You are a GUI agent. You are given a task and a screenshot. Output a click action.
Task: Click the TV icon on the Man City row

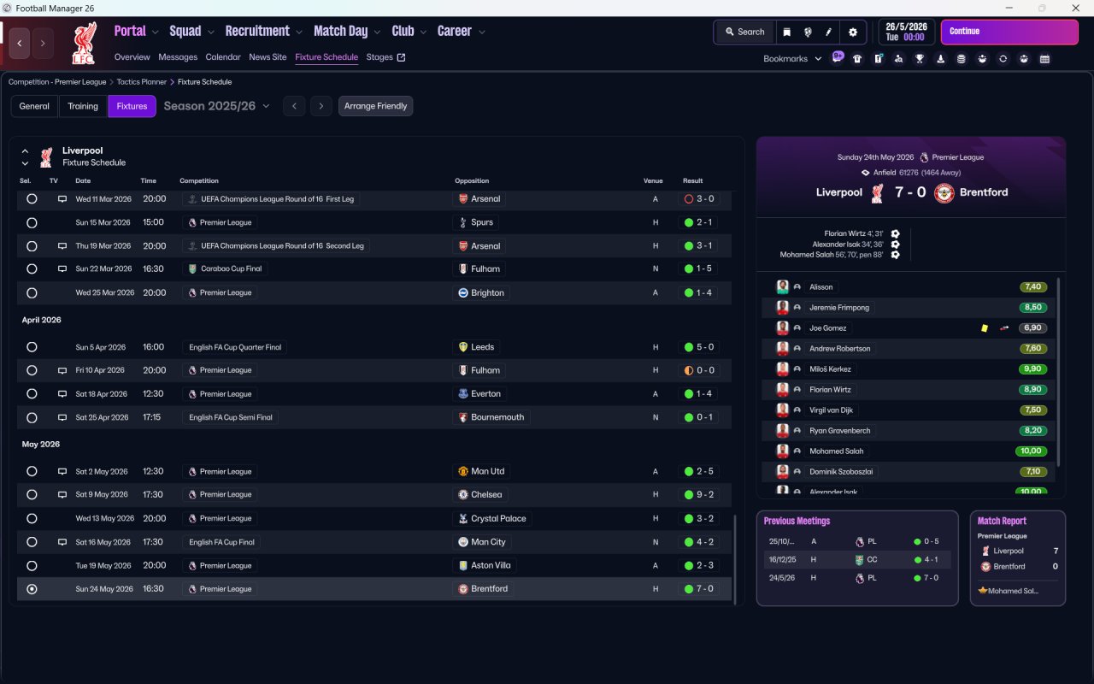click(62, 542)
